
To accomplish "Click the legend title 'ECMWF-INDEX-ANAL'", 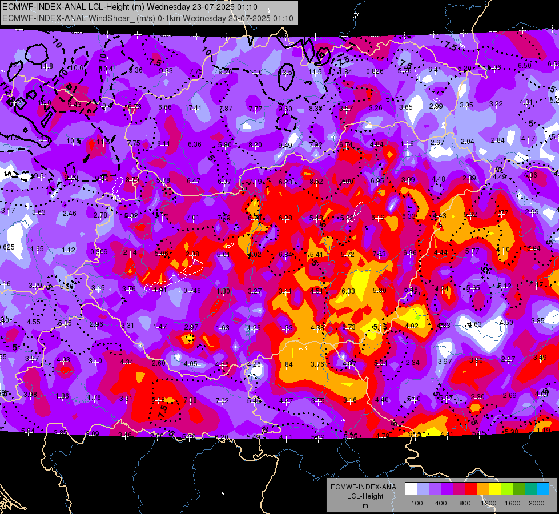I will 365,487.
